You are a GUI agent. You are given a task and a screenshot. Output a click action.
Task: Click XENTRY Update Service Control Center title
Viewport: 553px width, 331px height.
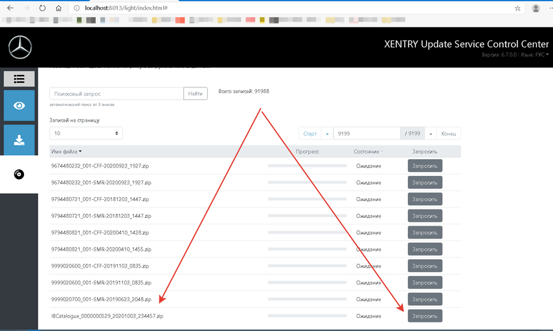(466, 44)
